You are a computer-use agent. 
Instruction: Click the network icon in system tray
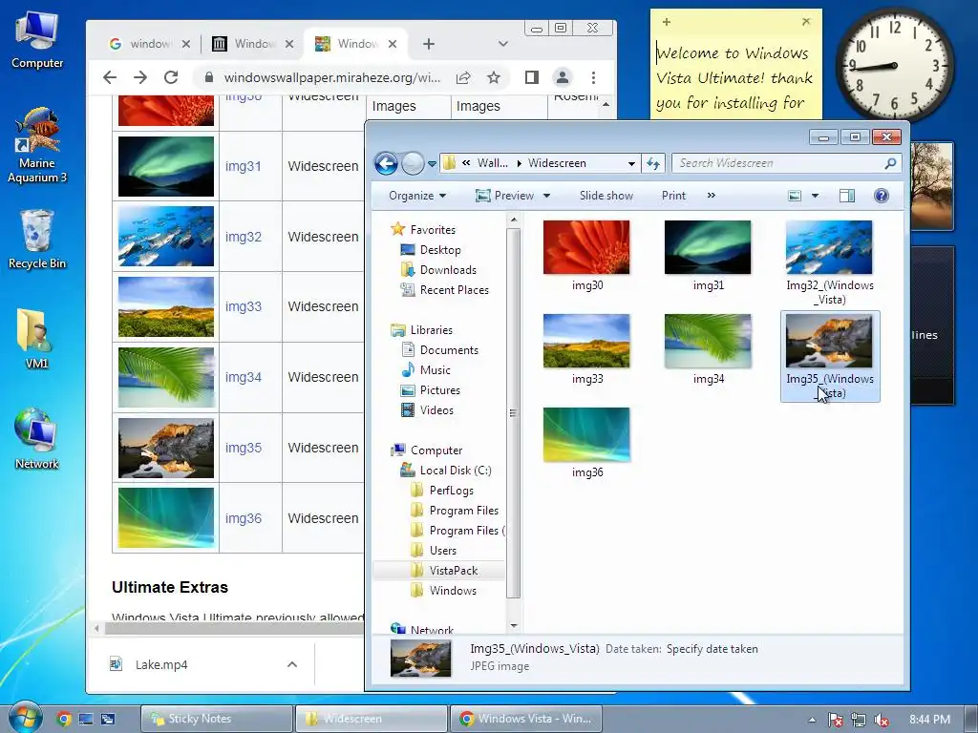(859, 720)
